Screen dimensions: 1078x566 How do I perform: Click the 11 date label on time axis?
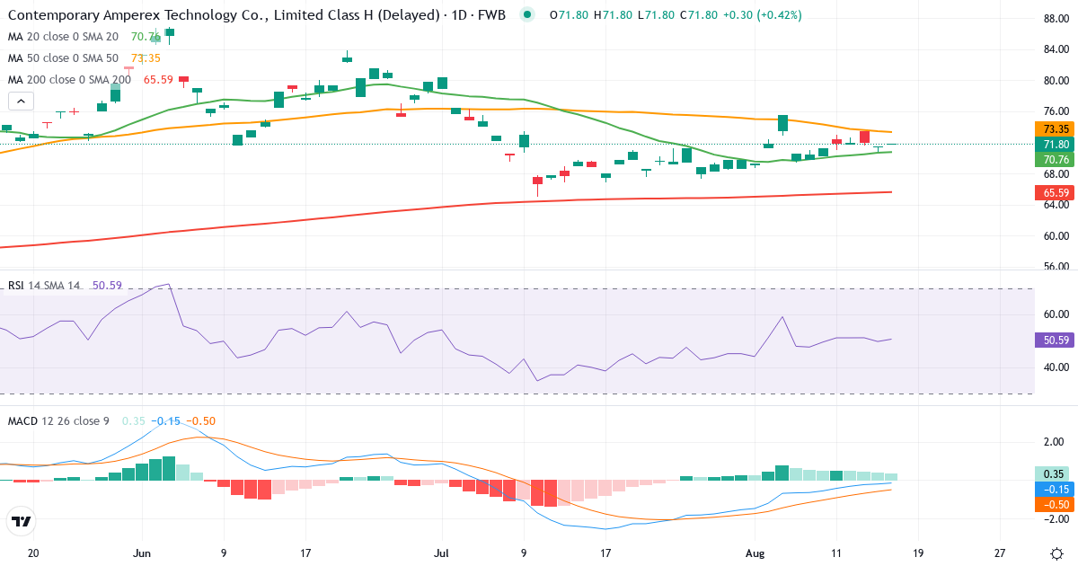pyautogui.click(x=836, y=553)
